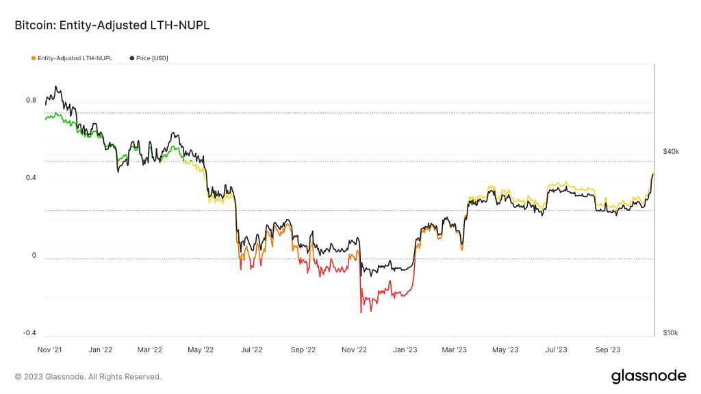701x394 pixels.
Task: Click the Glassnode copyright notice text
Action: [88, 377]
